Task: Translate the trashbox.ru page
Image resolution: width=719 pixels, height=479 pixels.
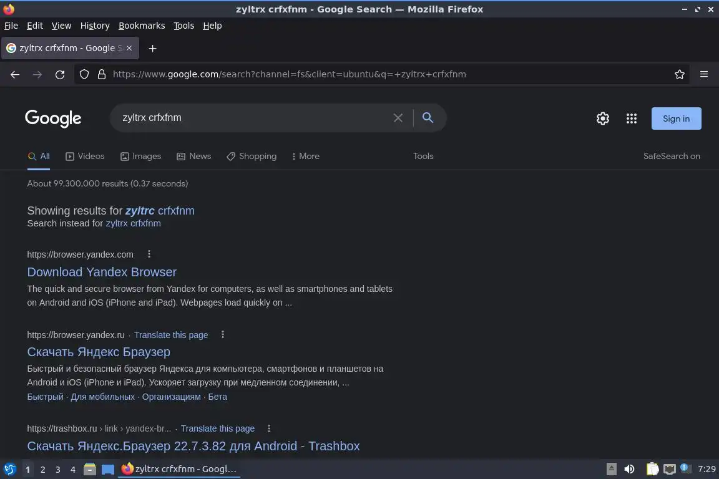Action: pos(218,428)
